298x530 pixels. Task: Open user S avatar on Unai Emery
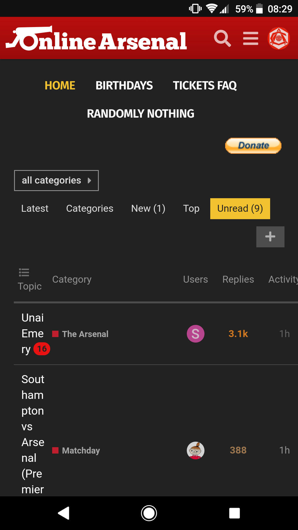[x=196, y=334]
